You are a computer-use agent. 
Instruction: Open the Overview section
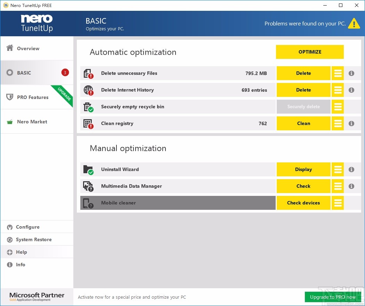pos(37,48)
